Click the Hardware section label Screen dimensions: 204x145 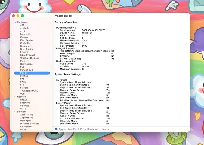[22, 22]
